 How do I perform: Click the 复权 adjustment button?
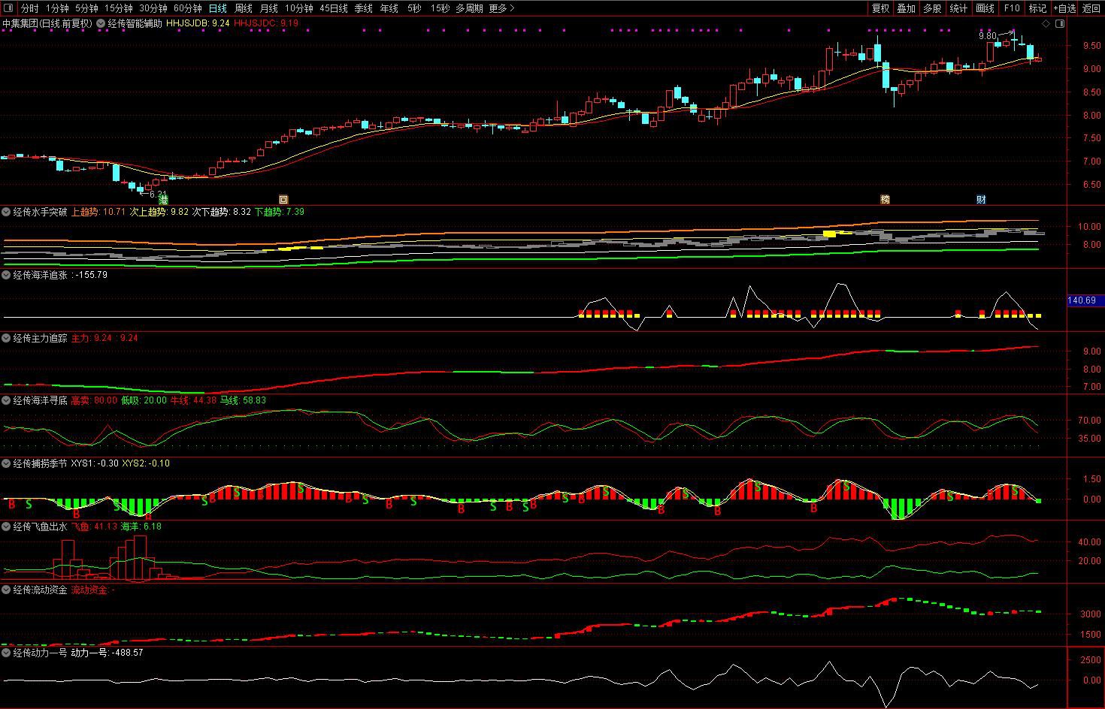tap(880, 8)
